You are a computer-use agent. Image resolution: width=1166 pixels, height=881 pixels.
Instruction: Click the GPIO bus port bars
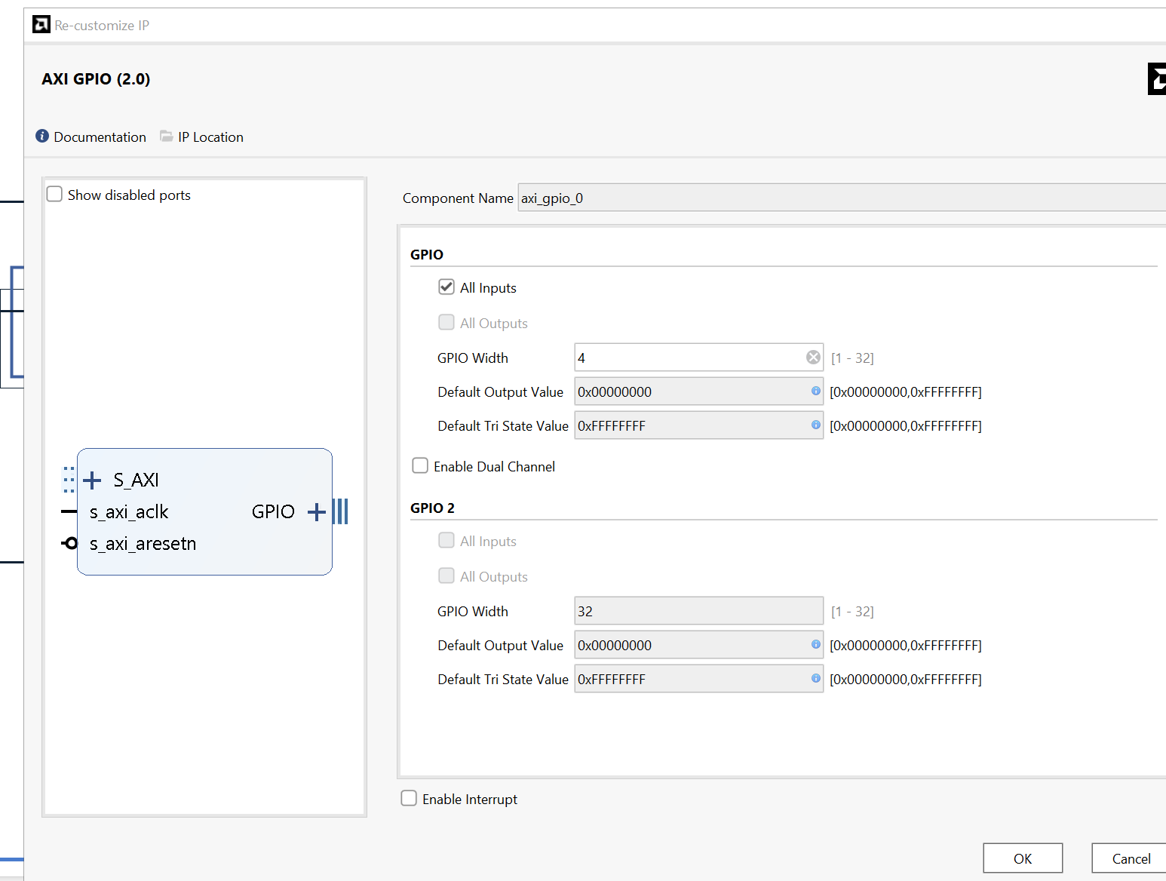pos(340,511)
